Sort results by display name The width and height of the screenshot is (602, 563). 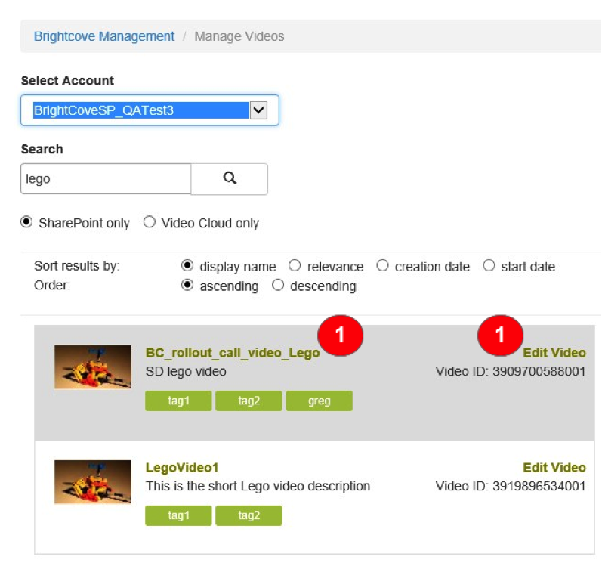point(188,266)
